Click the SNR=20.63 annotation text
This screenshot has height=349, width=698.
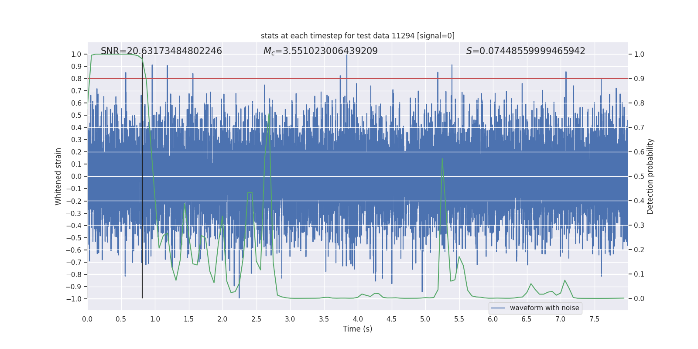161,51
